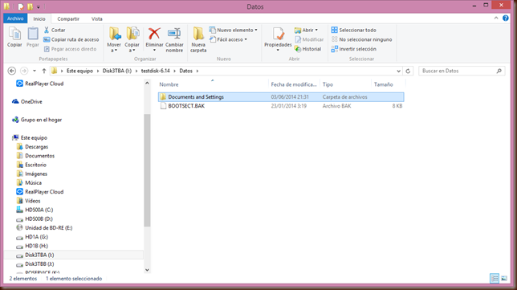Screen dimensions: 517x290
Task: Switch to large icons view
Action: (x=504, y=279)
